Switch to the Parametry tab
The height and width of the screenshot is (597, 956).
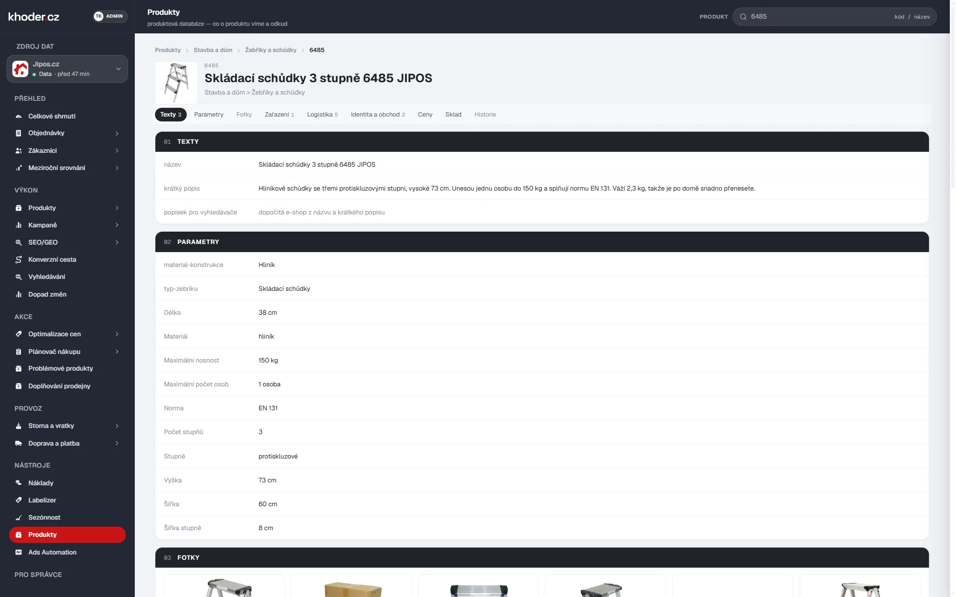(209, 115)
